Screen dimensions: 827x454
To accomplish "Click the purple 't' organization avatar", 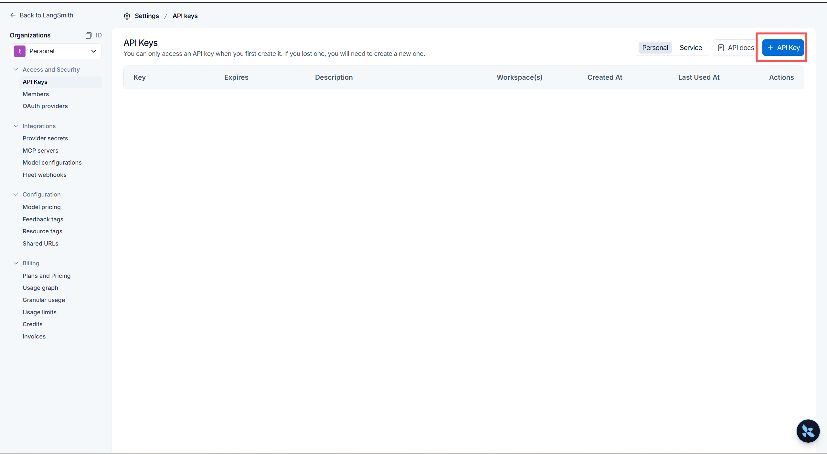I will tap(20, 51).
